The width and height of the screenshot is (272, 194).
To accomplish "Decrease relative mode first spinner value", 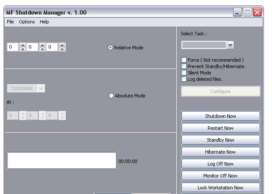I will [x=23, y=49].
